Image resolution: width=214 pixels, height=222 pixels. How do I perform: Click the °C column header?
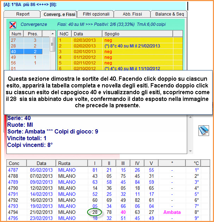tap(193, 163)
